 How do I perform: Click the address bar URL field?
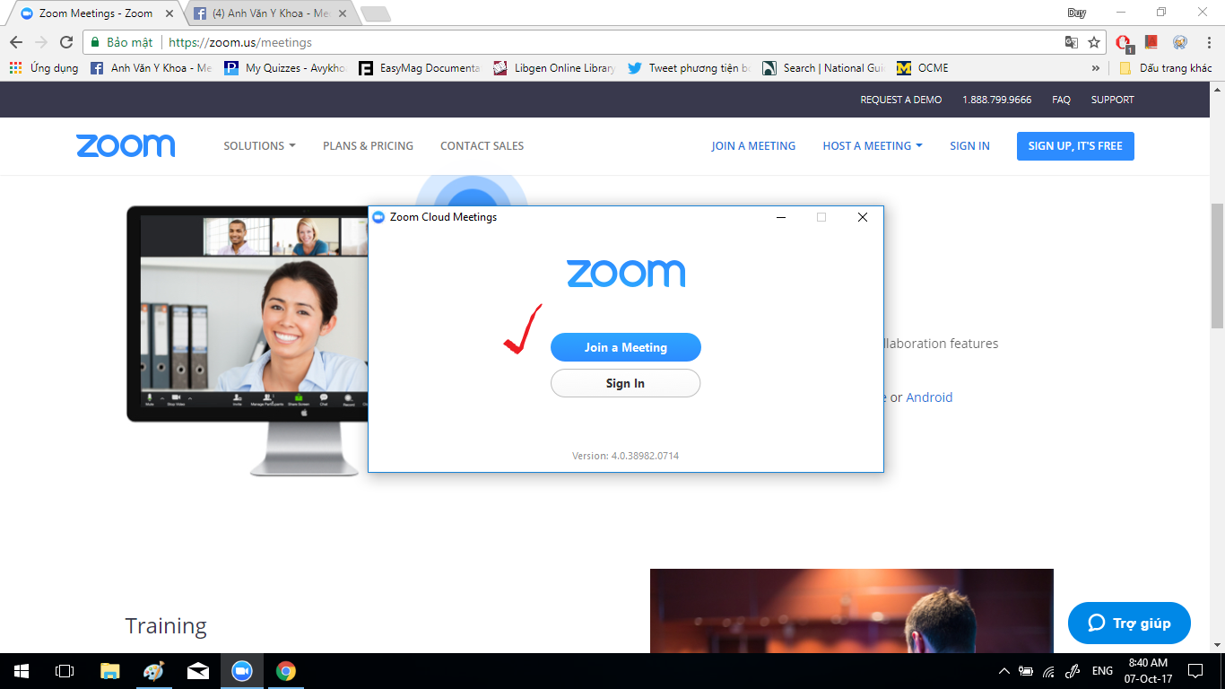(610, 42)
